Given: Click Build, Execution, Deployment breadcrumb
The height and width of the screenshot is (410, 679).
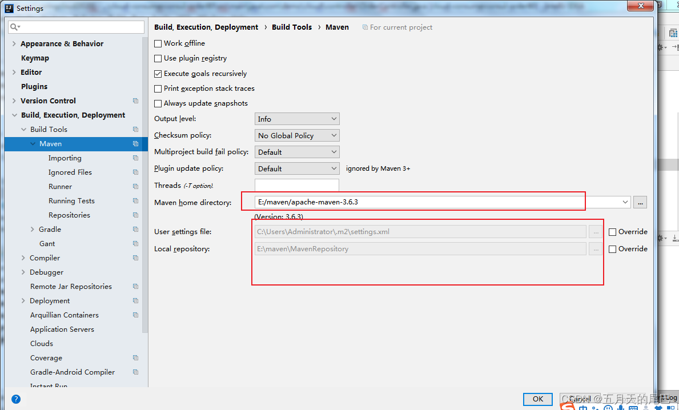Looking at the screenshot, I should tap(206, 27).
